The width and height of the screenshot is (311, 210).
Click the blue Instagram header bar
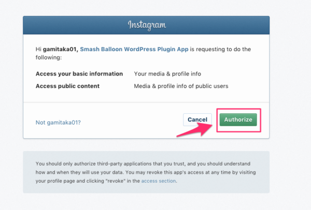tap(146, 25)
